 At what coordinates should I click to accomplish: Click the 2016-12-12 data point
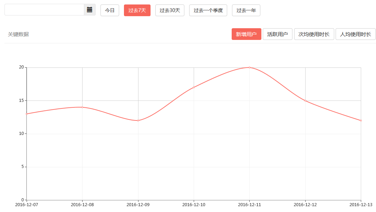(x=305, y=100)
